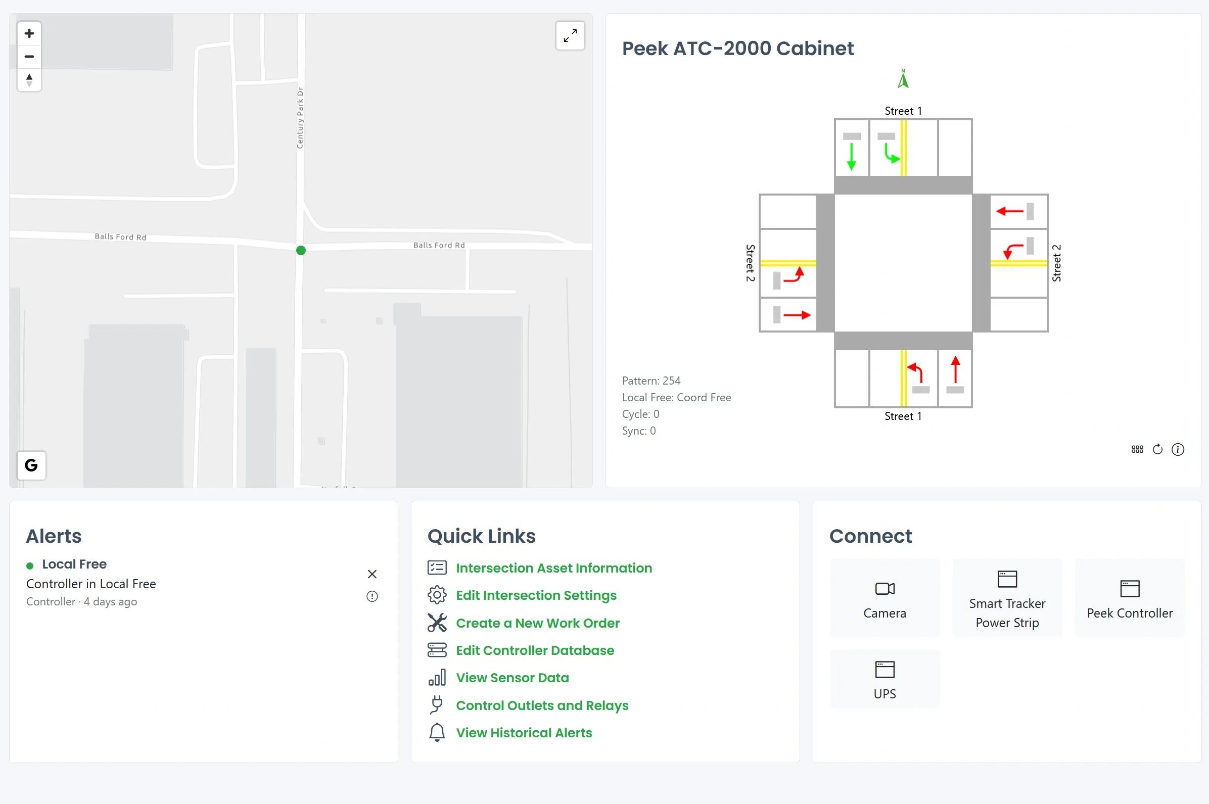Click Century Park Dr label on map
Screen dimensions: 1209x804
click(300, 118)
